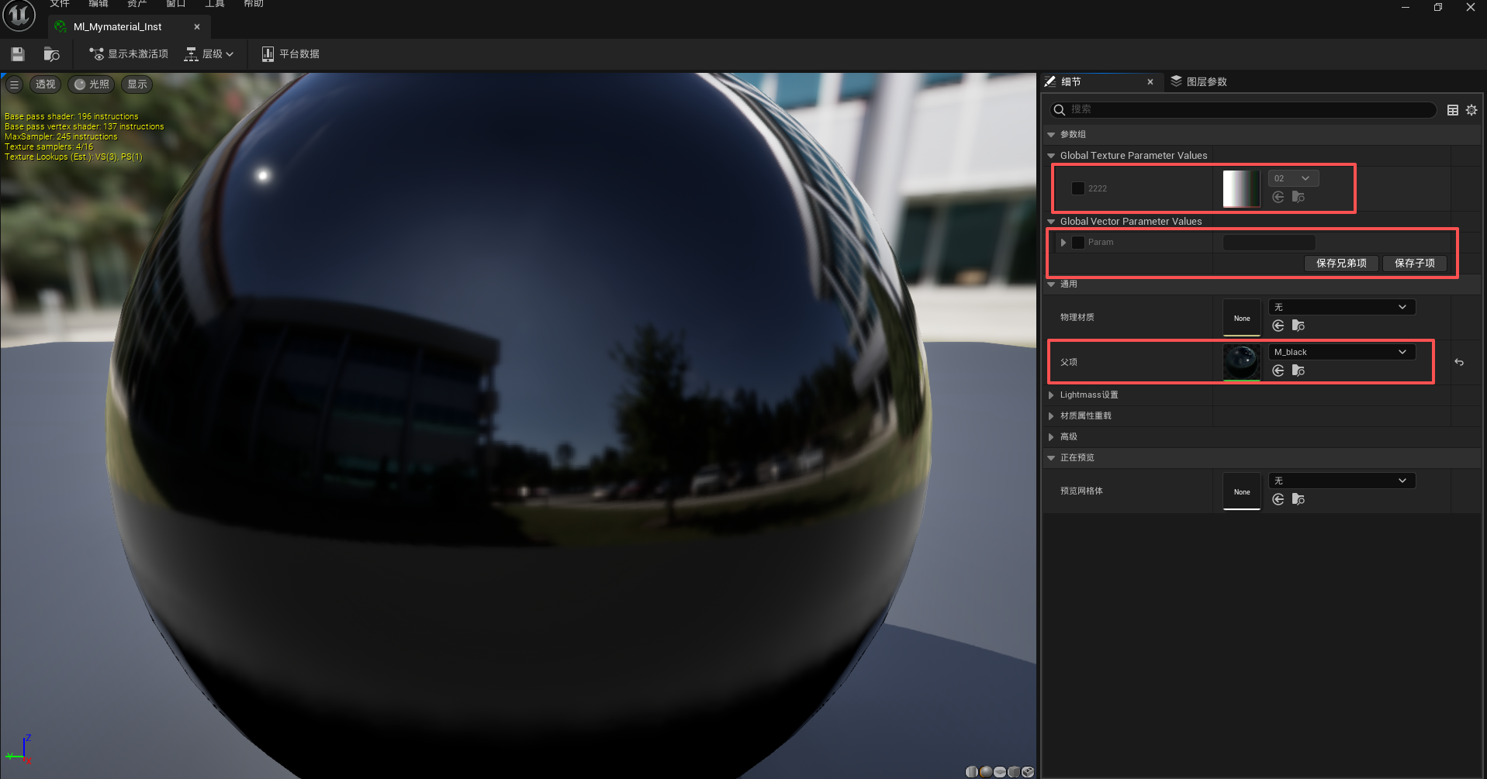
Task: Open the 编辑 menu
Action: pos(99,4)
